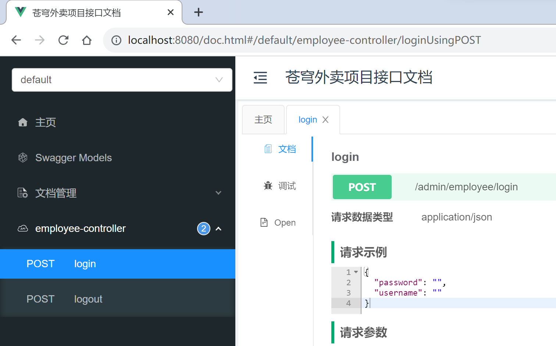Click the employee-controller API cloud icon
Viewport: 556px width, 346px height.
tap(23, 229)
